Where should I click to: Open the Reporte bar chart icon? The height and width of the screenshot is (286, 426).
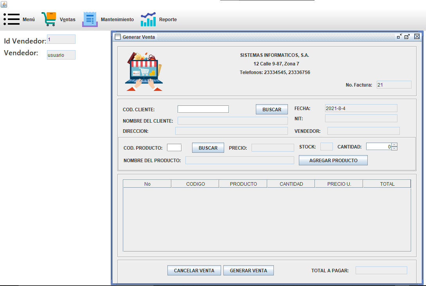148,18
